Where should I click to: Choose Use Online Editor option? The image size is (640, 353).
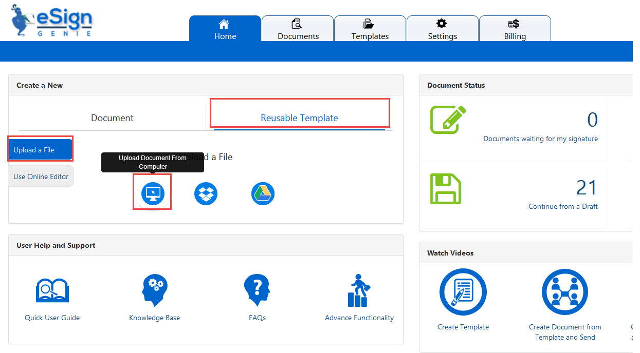[41, 176]
